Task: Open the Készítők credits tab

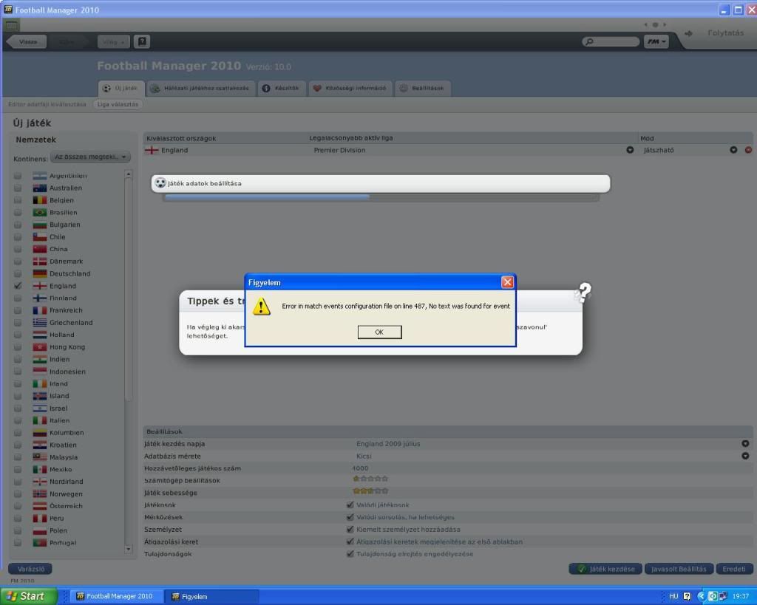Action: point(282,89)
